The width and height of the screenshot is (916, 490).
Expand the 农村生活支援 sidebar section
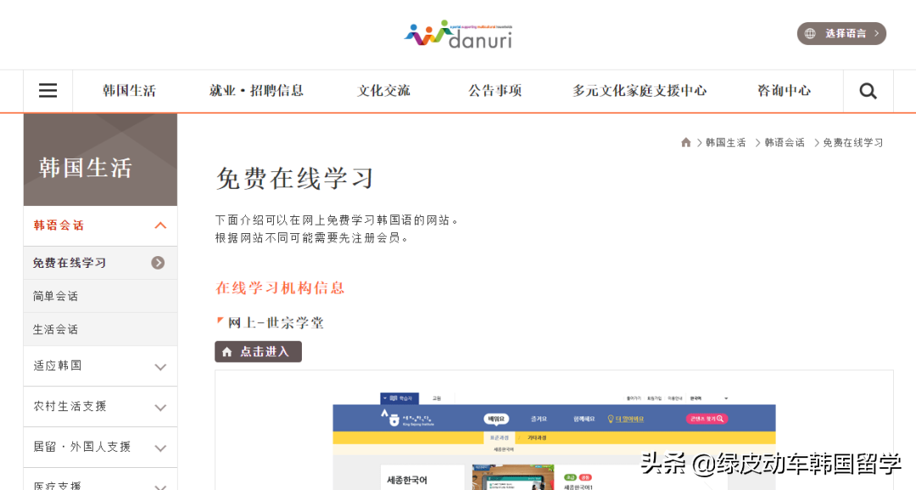[x=160, y=407]
